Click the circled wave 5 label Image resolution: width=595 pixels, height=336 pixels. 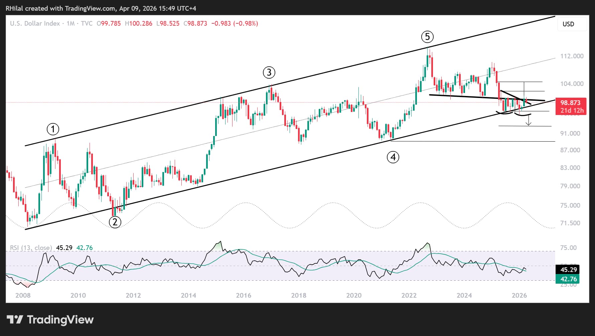427,37
